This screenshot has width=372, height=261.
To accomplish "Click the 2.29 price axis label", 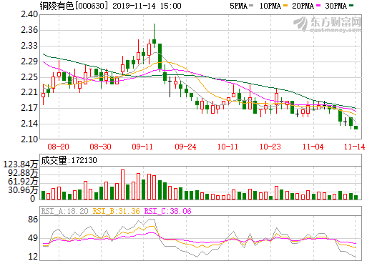I will (29, 61).
